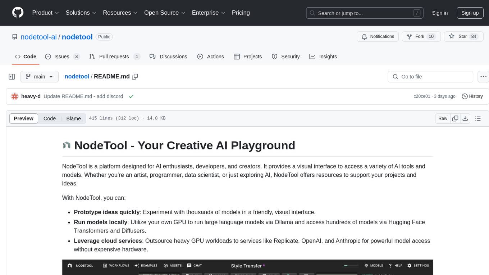Click Sign in

pos(440,13)
